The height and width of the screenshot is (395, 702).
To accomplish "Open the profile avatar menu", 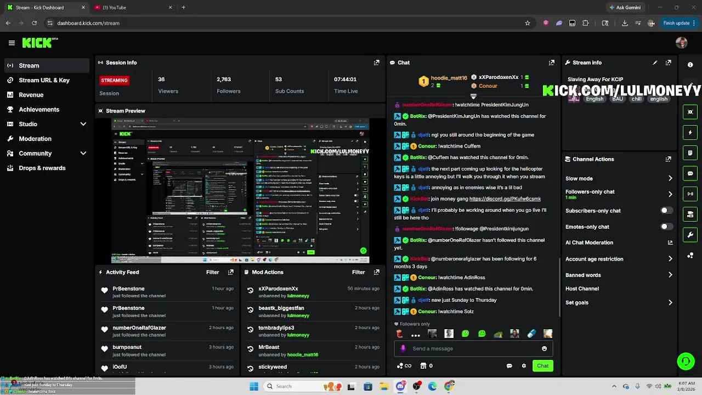I will pos(682,43).
